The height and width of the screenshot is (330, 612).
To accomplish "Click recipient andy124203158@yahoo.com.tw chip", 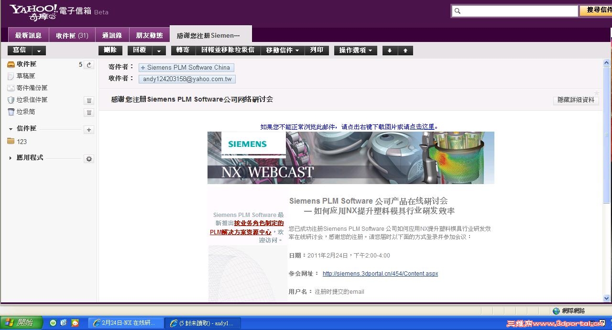I will coord(187,79).
